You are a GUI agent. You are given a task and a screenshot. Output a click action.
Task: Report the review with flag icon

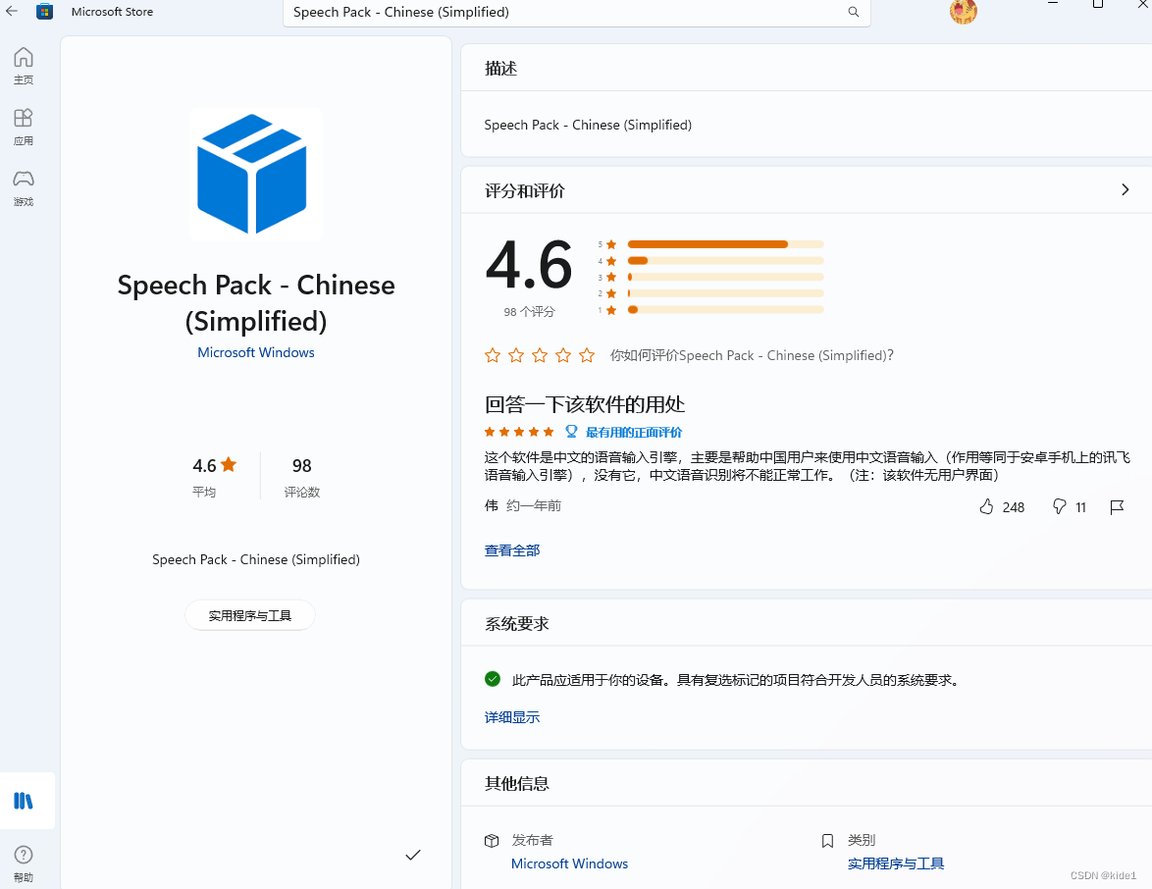[x=1117, y=507]
